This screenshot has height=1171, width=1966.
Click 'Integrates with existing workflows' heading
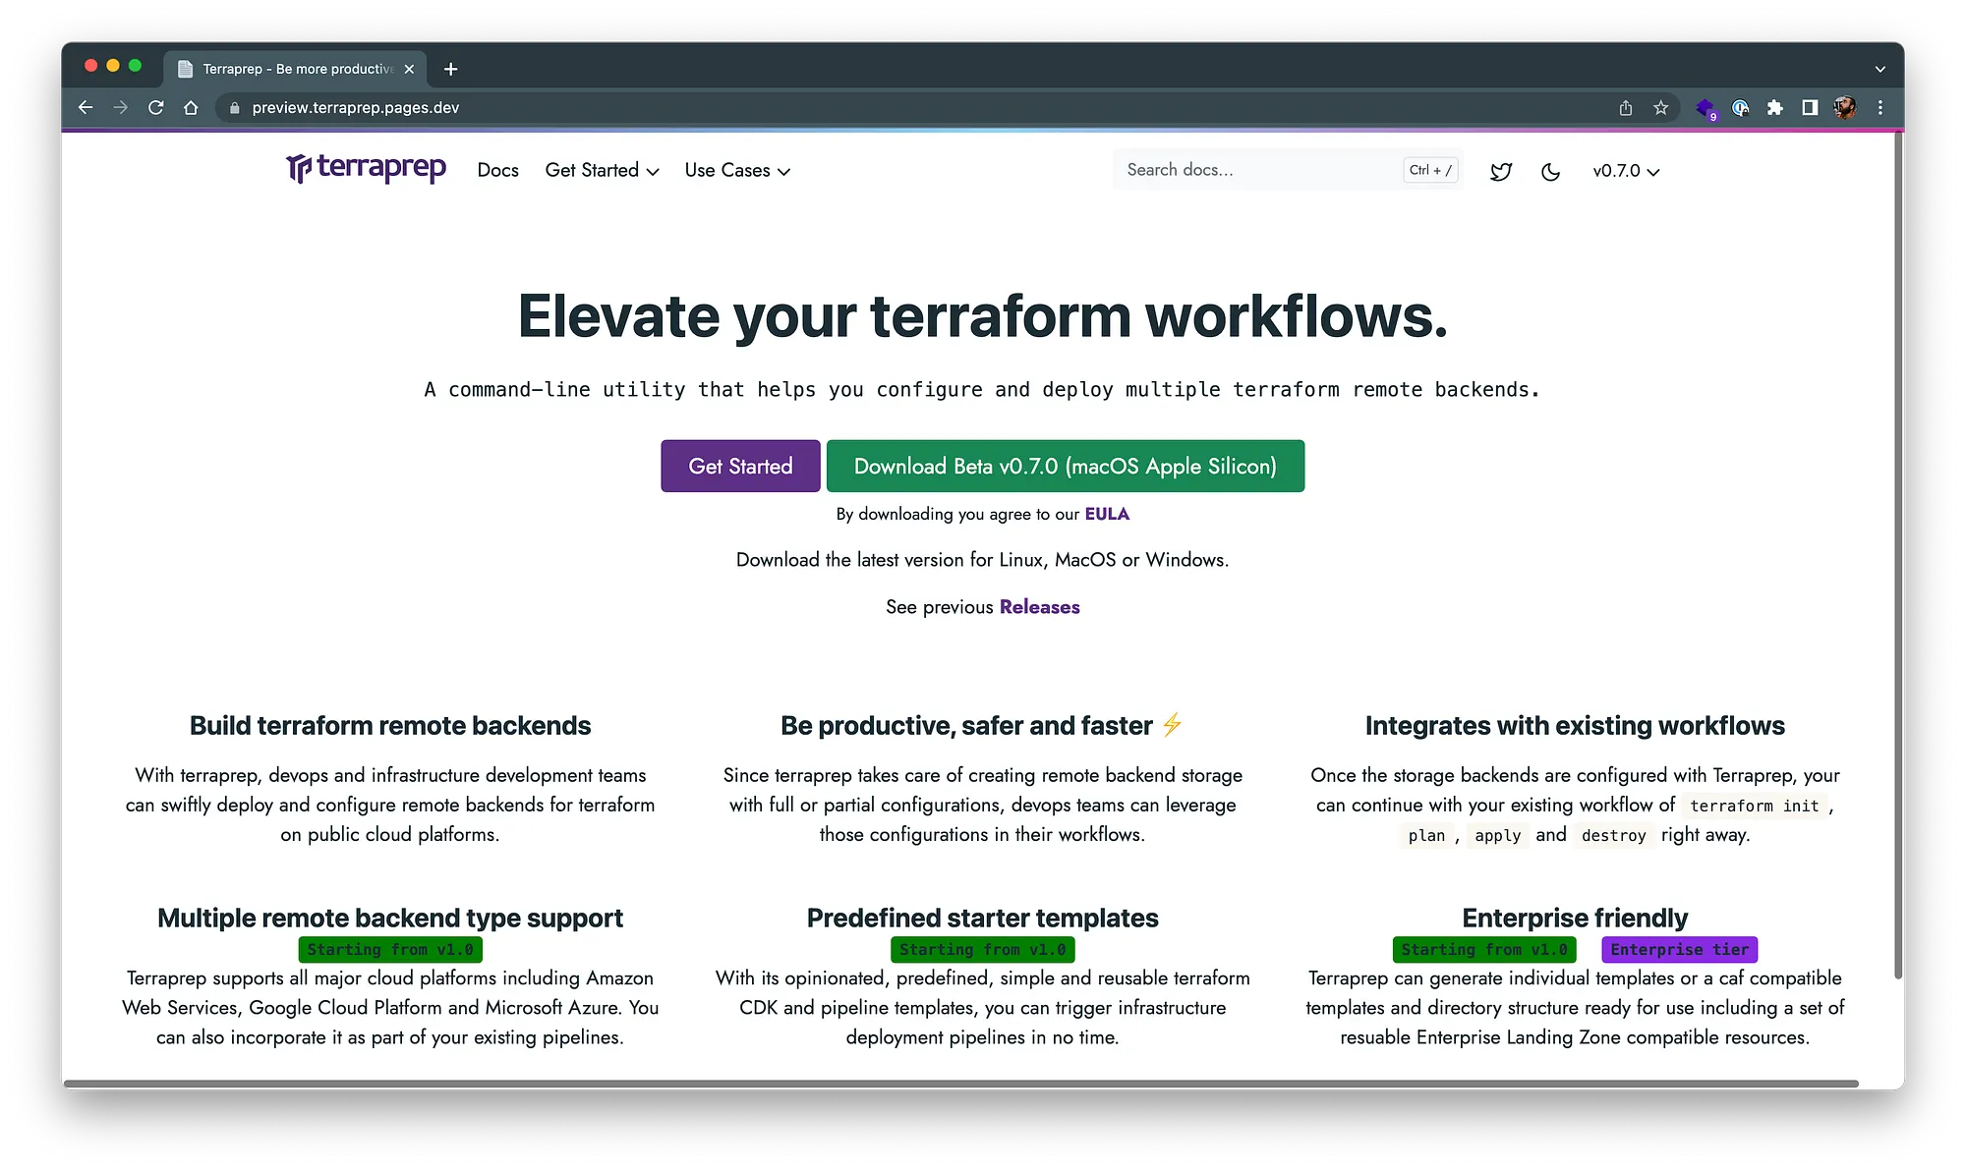coord(1575,726)
